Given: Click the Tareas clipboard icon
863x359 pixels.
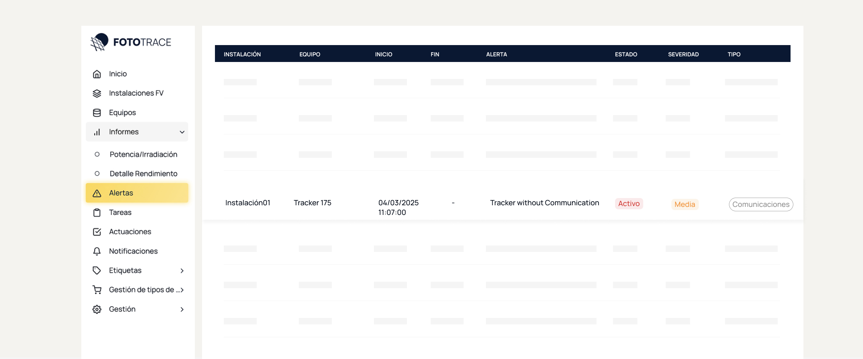Looking at the screenshot, I should tap(97, 213).
